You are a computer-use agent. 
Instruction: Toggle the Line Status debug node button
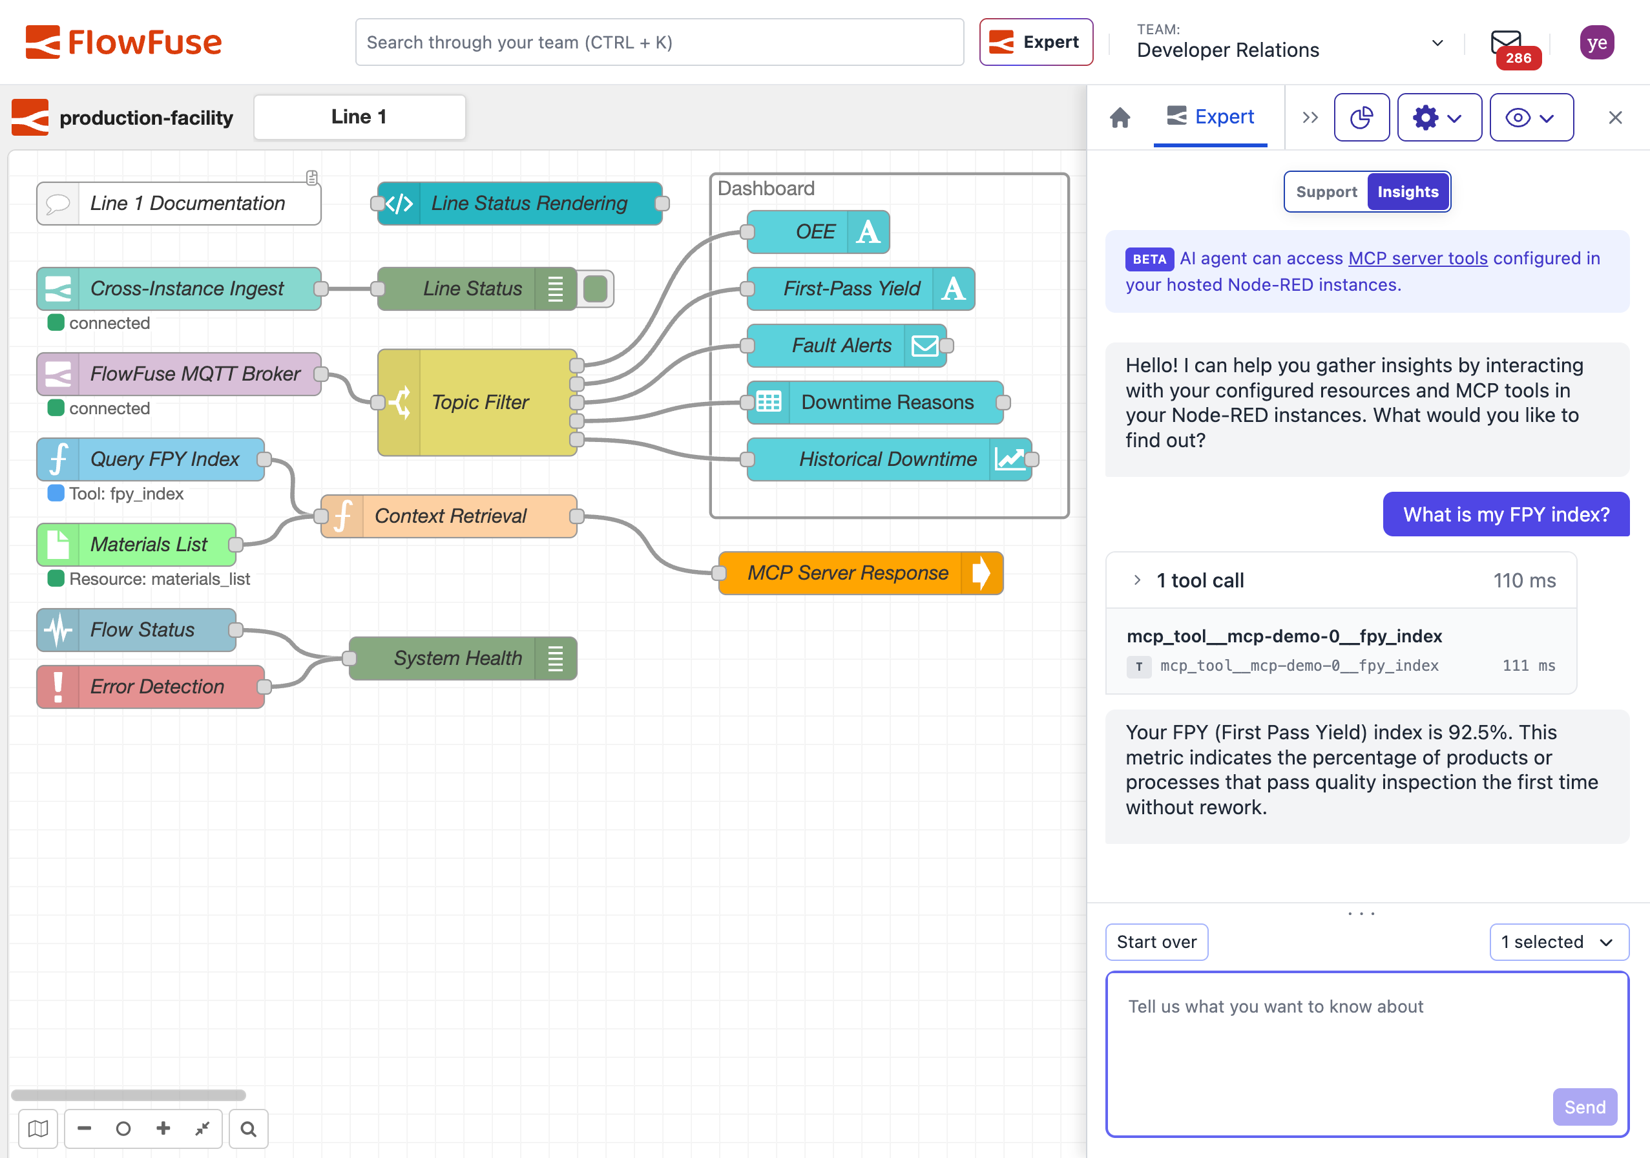596,289
